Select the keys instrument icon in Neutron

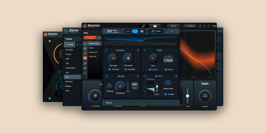(85, 58)
